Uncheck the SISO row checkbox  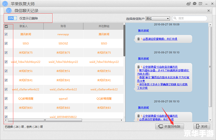coord(6,43)
